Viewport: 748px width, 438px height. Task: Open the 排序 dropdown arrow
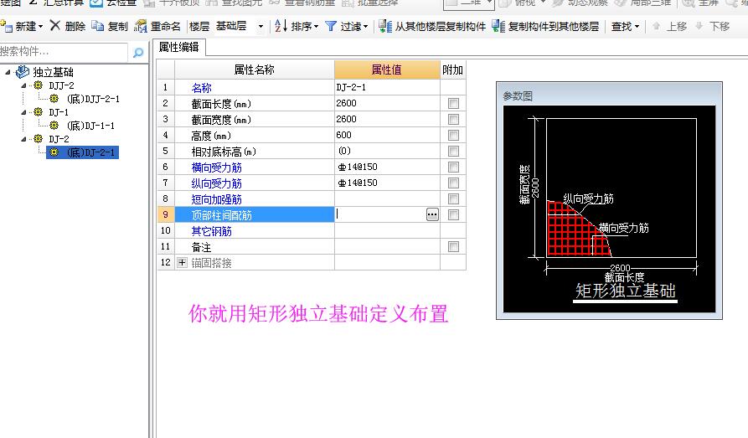(x=316, y=27)
